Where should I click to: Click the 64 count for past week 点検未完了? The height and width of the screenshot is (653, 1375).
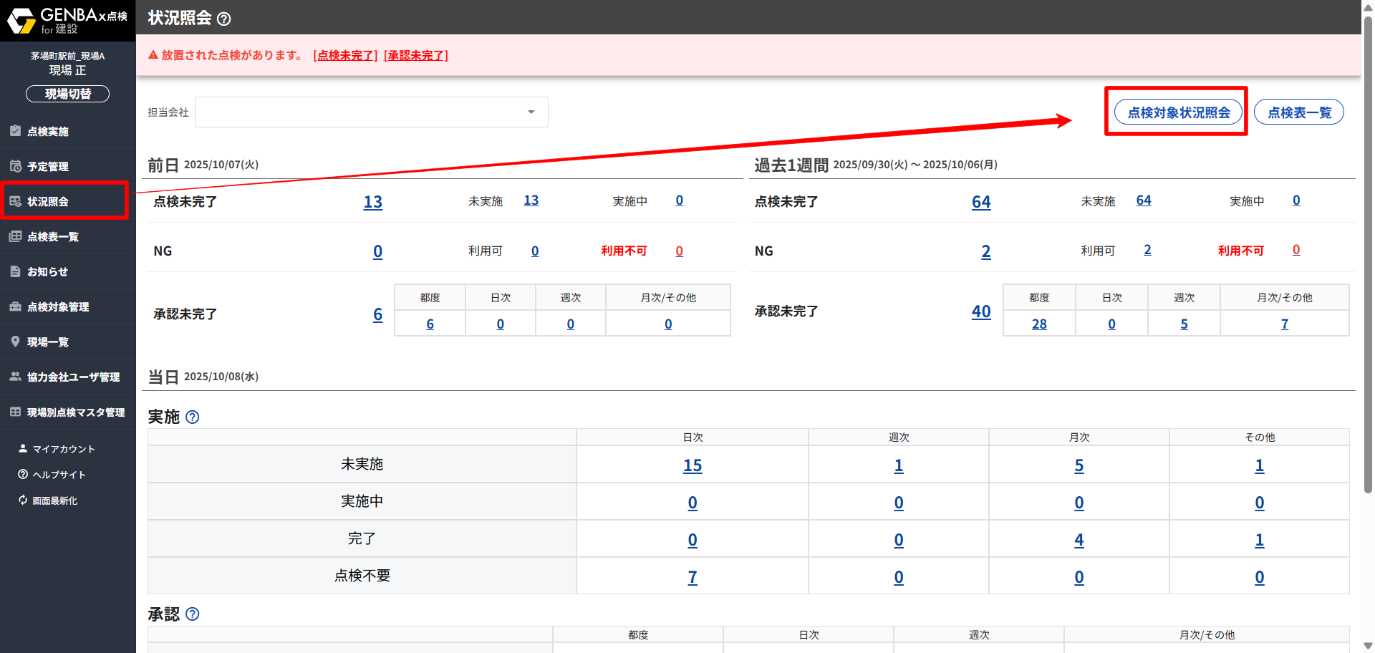(x=980, y=203)
